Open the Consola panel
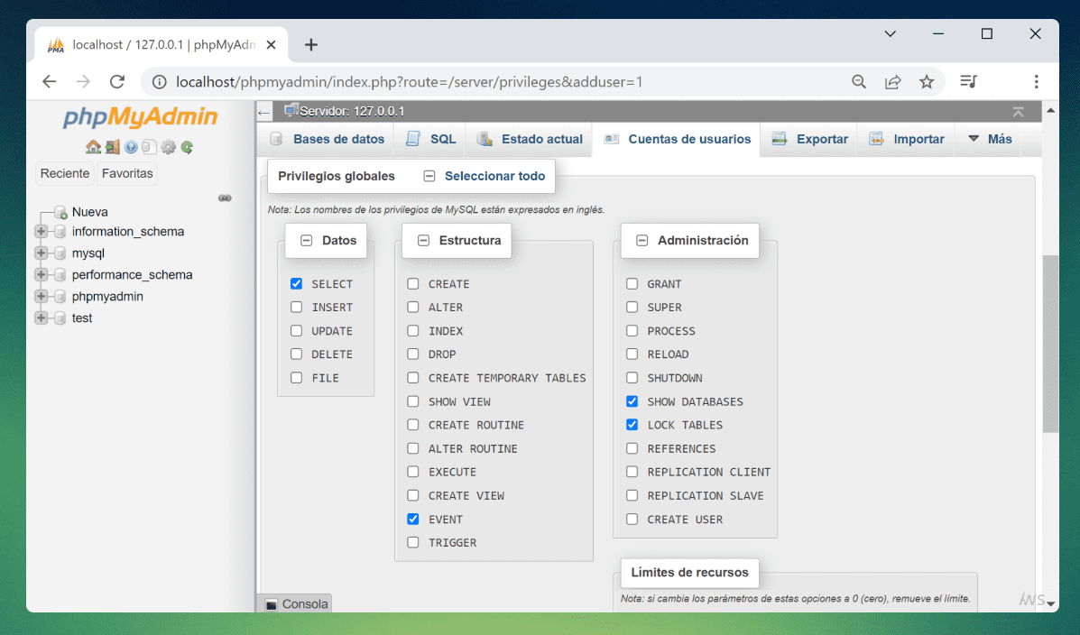Image resolution: width=1080 pixels, height=635 pixels. coord(296,604)
